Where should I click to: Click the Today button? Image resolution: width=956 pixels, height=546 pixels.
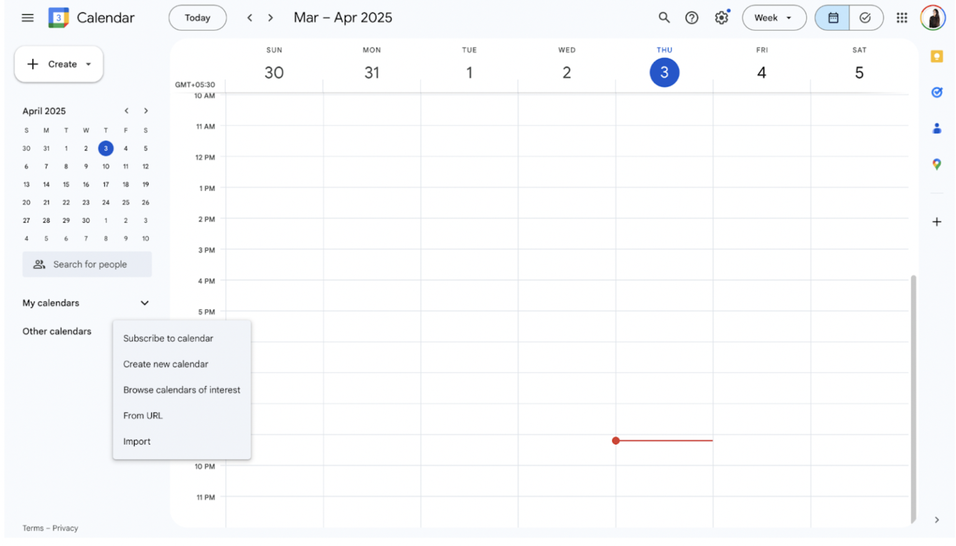(197, 17)
